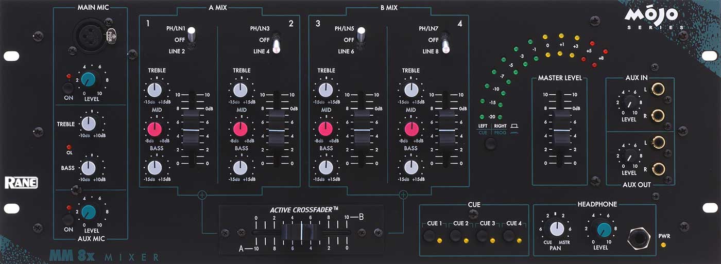Toggle the Aux Mic ON button

[x=67, y=219]
